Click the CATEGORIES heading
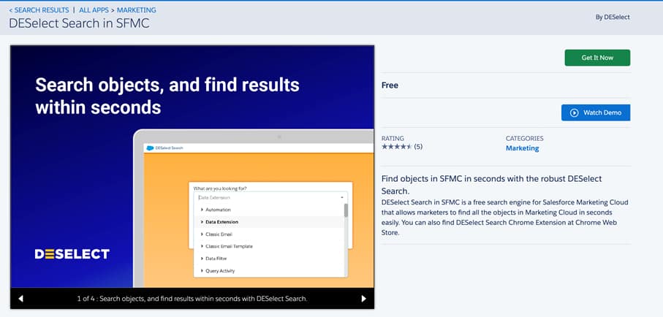This screenshot has height=317, width=663. [x=525, y=138]
